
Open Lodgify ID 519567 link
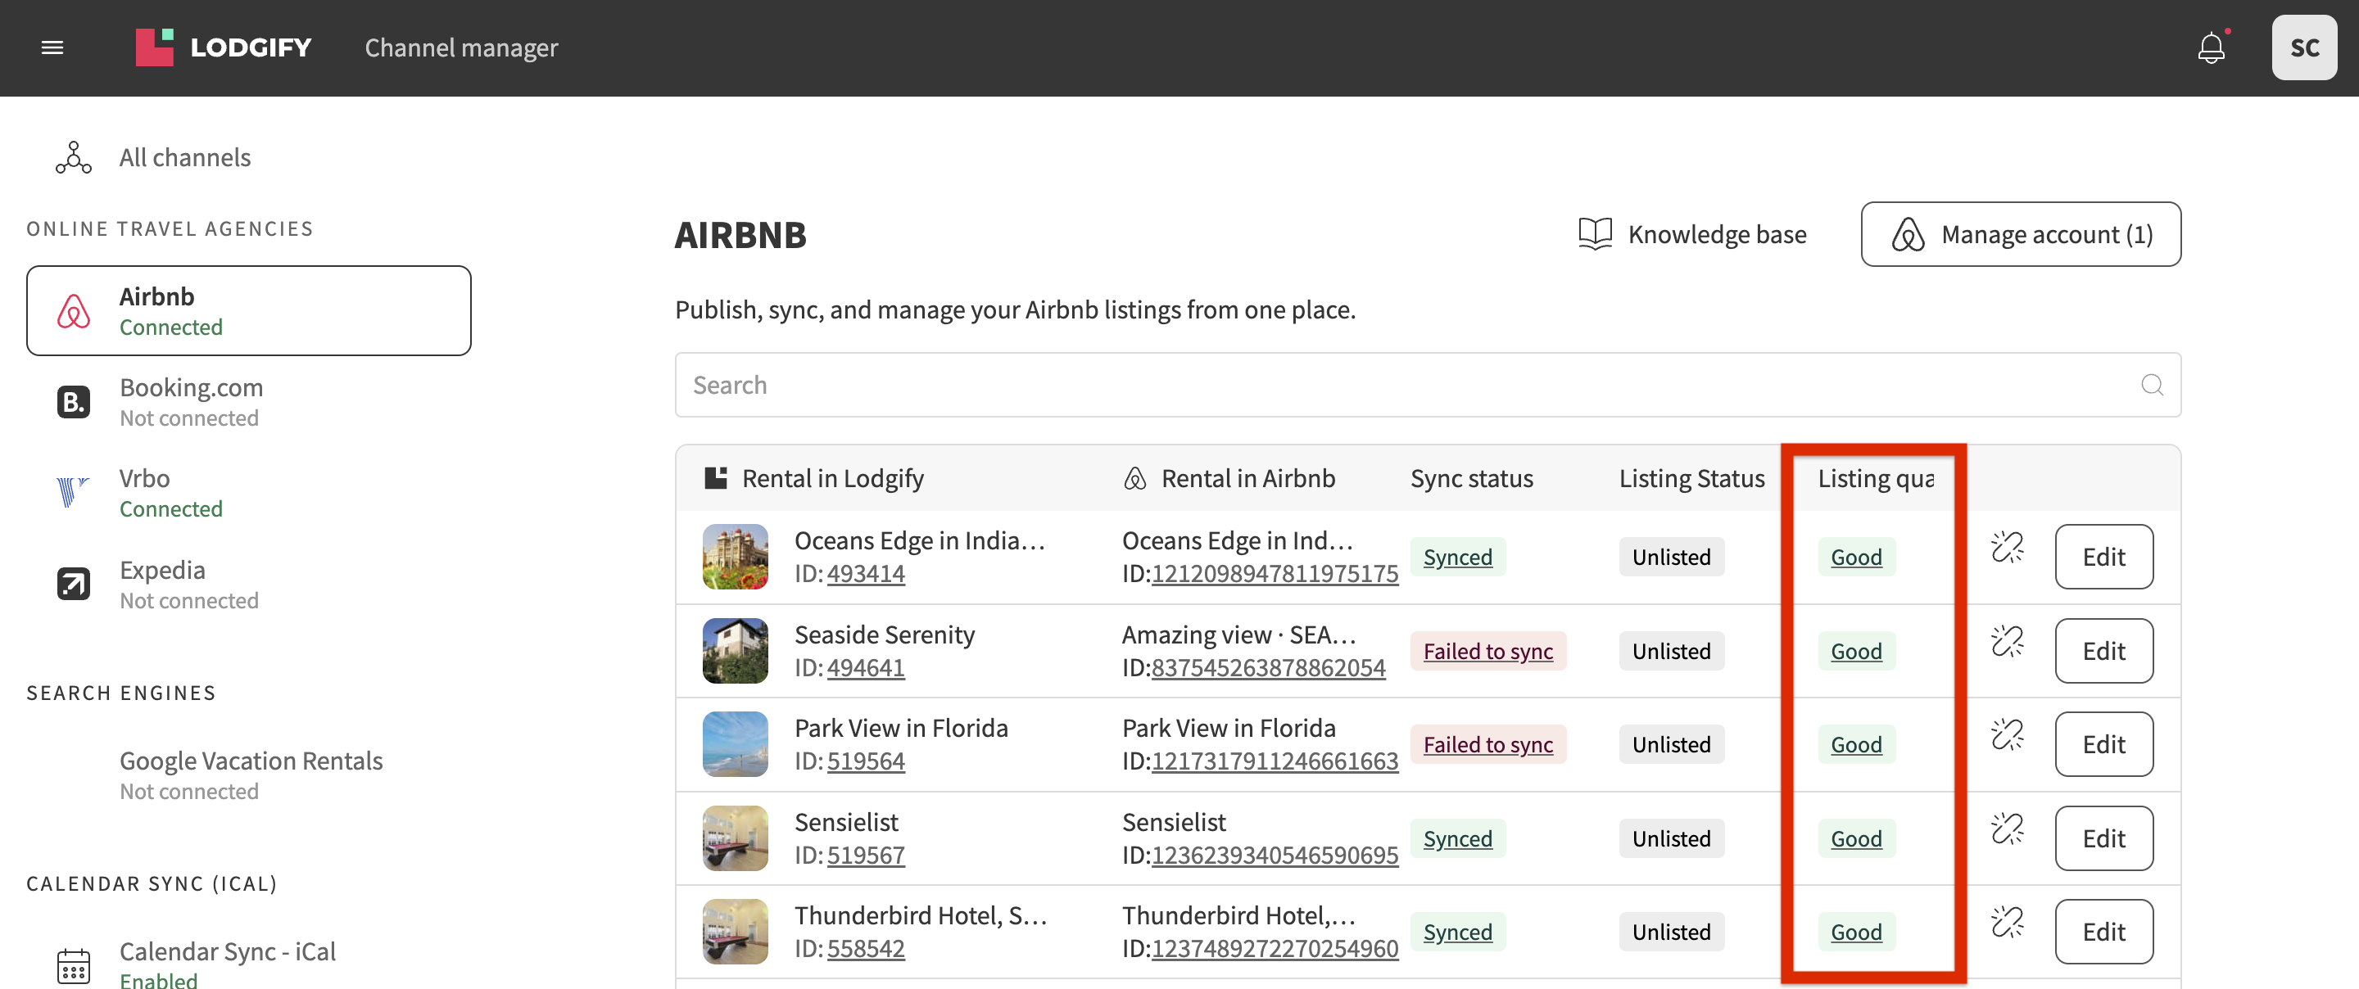tap(866, 856)
